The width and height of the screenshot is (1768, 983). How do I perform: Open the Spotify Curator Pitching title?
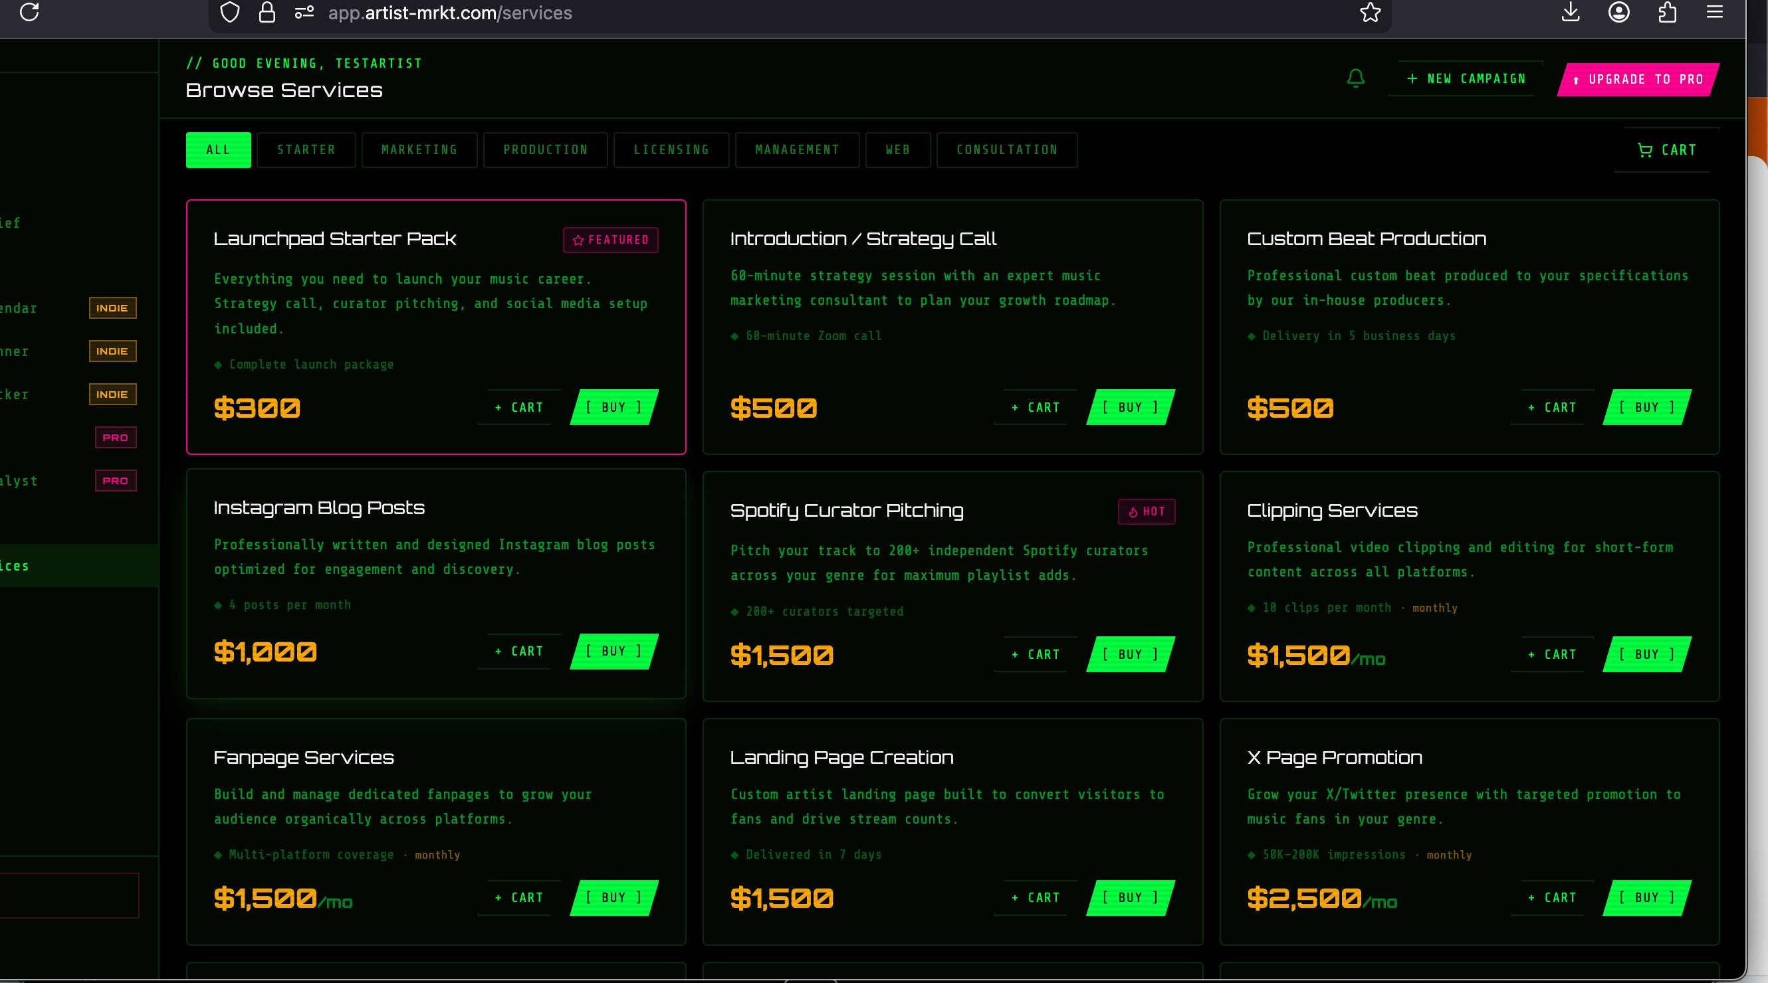tap(847, 511)
